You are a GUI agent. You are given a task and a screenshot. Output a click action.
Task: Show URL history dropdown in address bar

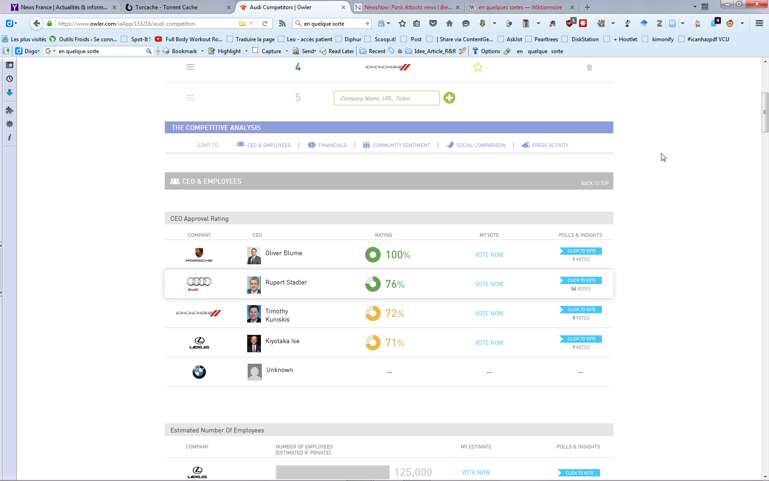coord(251,23)
